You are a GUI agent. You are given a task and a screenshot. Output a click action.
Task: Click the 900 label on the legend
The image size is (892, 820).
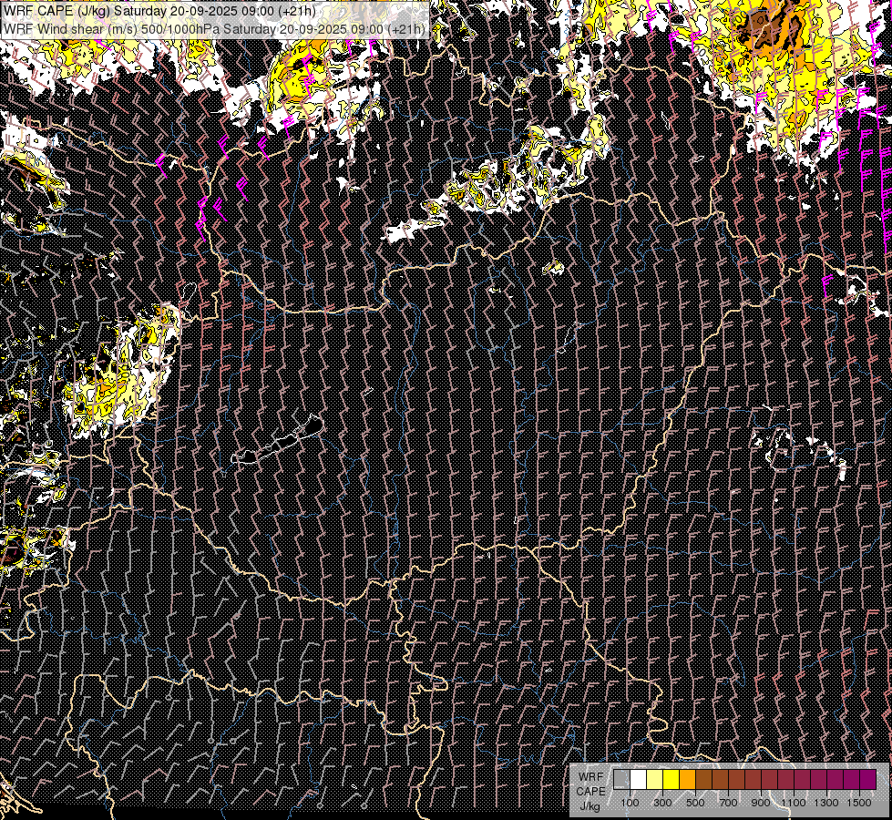click(x=761, y=802)
